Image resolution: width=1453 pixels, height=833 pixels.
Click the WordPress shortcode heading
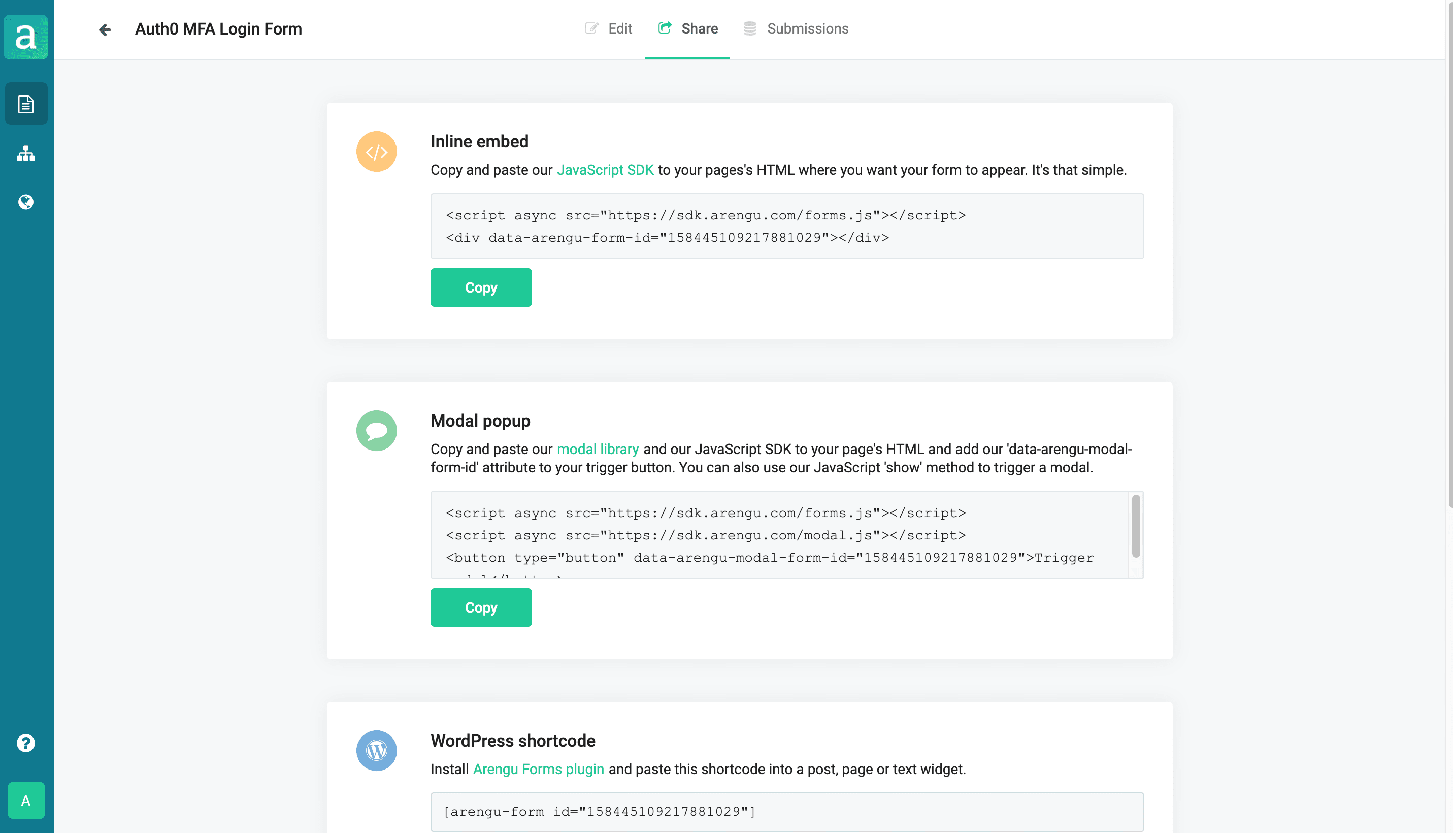tap(513, 741)
